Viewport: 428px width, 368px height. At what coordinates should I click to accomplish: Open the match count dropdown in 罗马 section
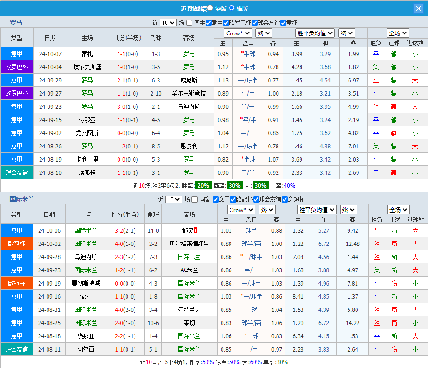[168, 23]
